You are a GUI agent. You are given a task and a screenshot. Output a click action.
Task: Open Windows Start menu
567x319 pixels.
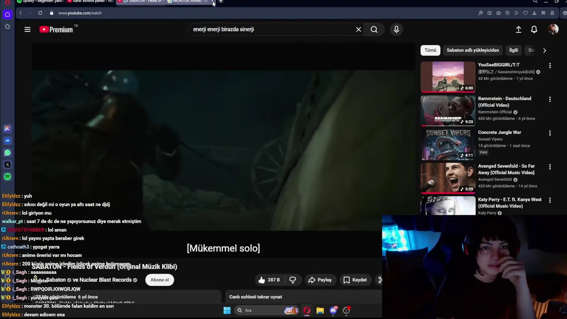coord(227,310)
